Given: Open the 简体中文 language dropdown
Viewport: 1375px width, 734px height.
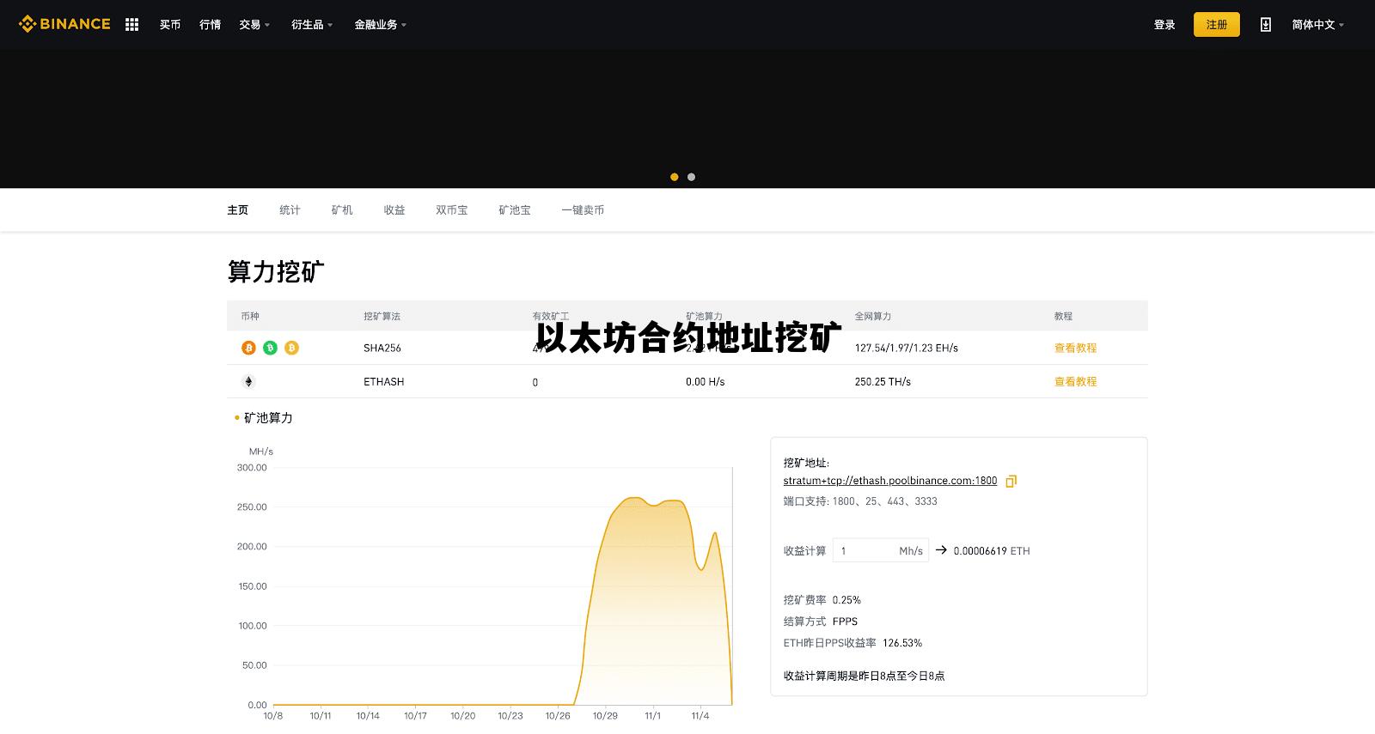Looking at the screenshot, I should click(1317, 24).
